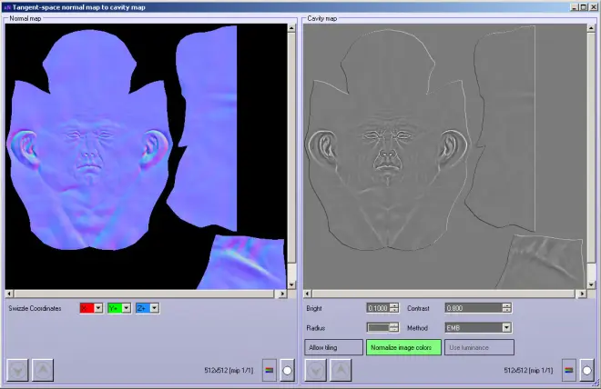Increase Bright value with up spinner
This screenshot has width=601, height=389.
point(394,306)
